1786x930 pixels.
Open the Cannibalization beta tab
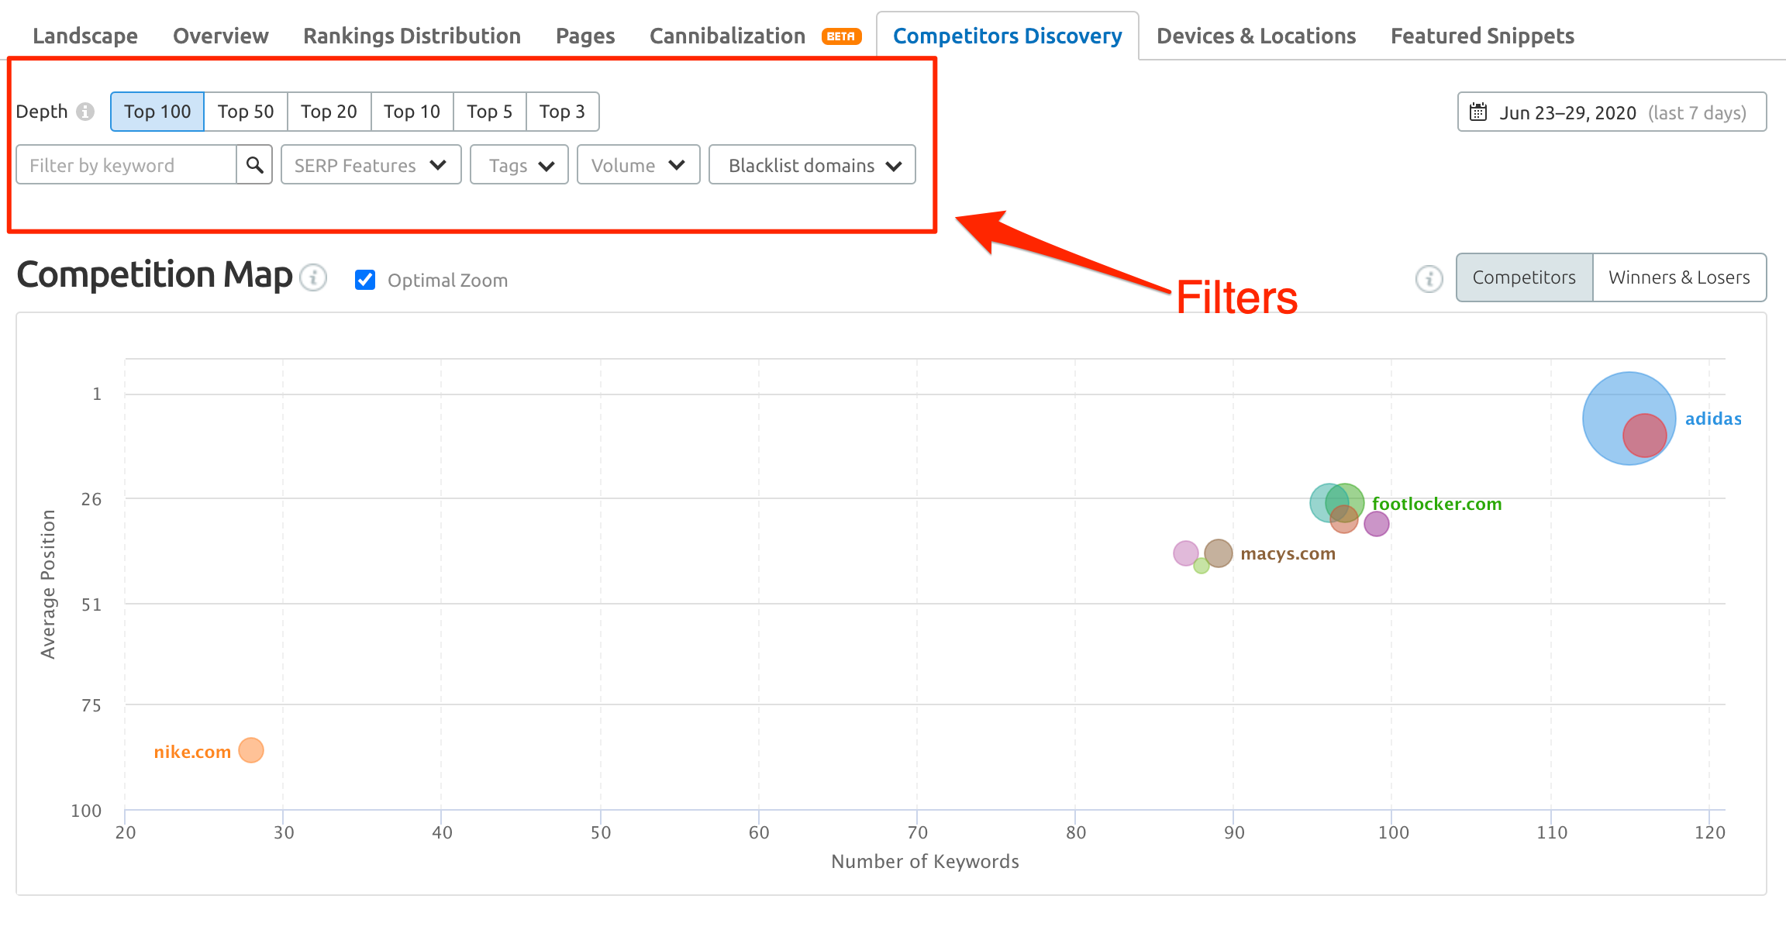[x=755, y=36]
